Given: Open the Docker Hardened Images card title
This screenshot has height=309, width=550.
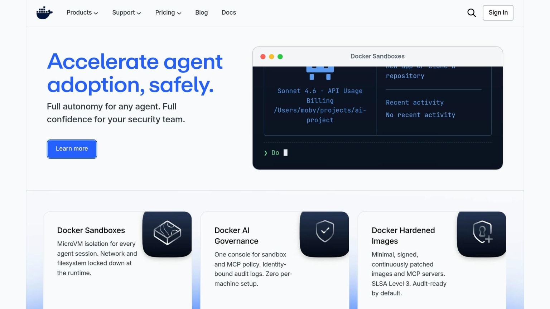Looking at the screenshot, I should point(403,236).
